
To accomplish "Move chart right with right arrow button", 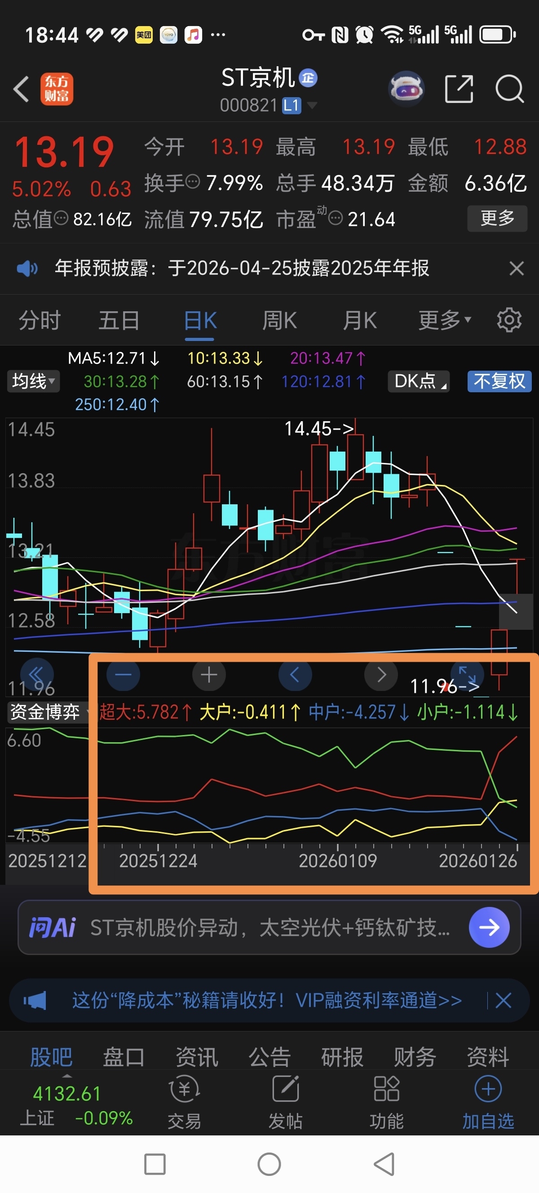I will (381, 674).
